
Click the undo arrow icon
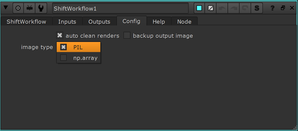click(222, 8)
